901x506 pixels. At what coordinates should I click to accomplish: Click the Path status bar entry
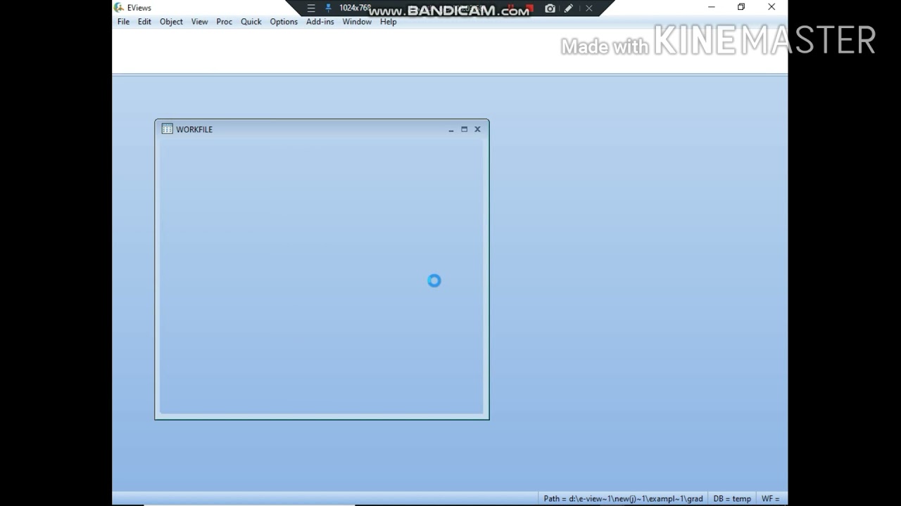coord(623,498)
